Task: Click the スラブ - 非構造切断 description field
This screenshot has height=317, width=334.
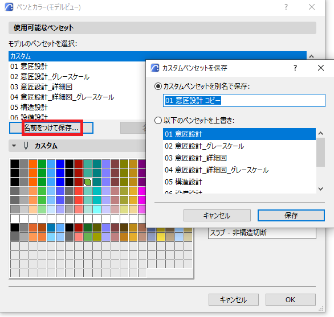Action: (x=262, y=233)
